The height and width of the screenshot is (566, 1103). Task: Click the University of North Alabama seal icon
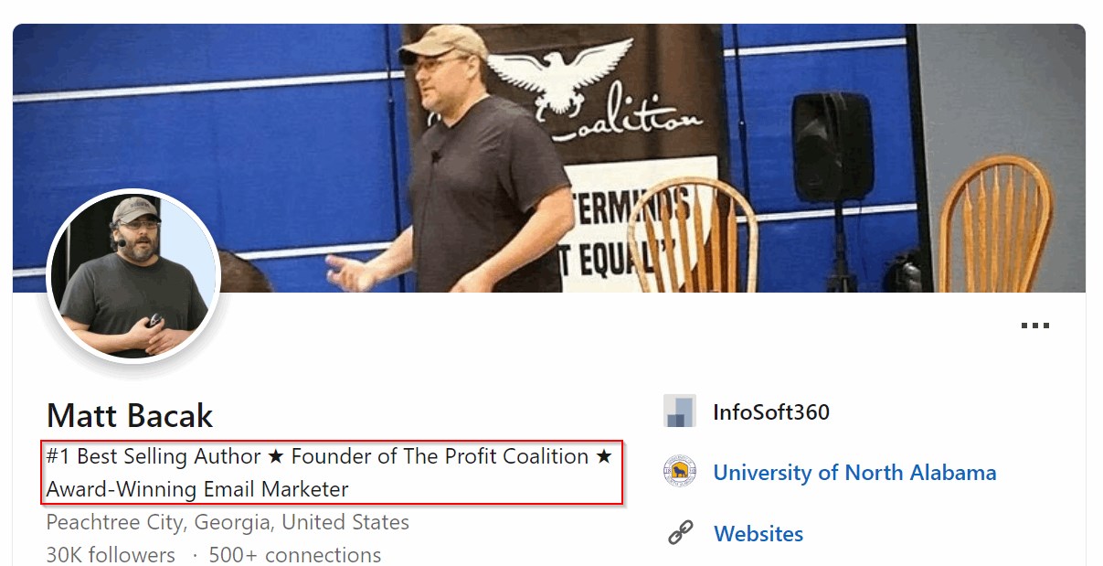(x=680, y=472)
